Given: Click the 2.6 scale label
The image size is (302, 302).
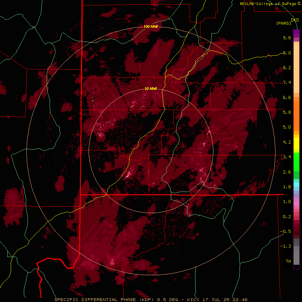Looking at the screenshot, I should (x=287, y=172).
